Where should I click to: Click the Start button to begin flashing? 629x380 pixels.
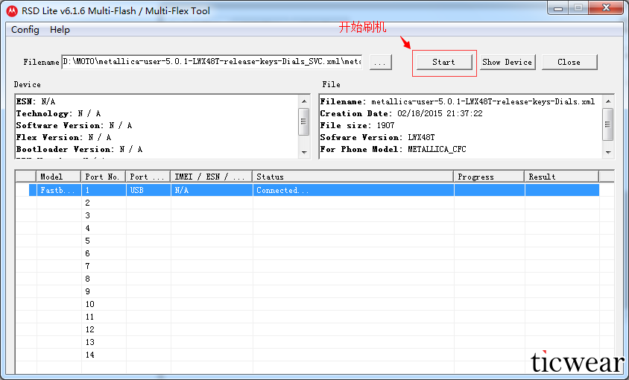point(443,63)
